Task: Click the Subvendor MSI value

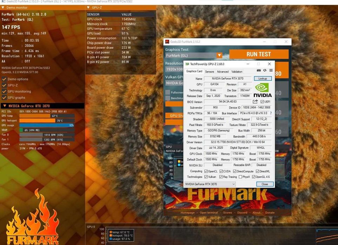Action: (215, 108)
